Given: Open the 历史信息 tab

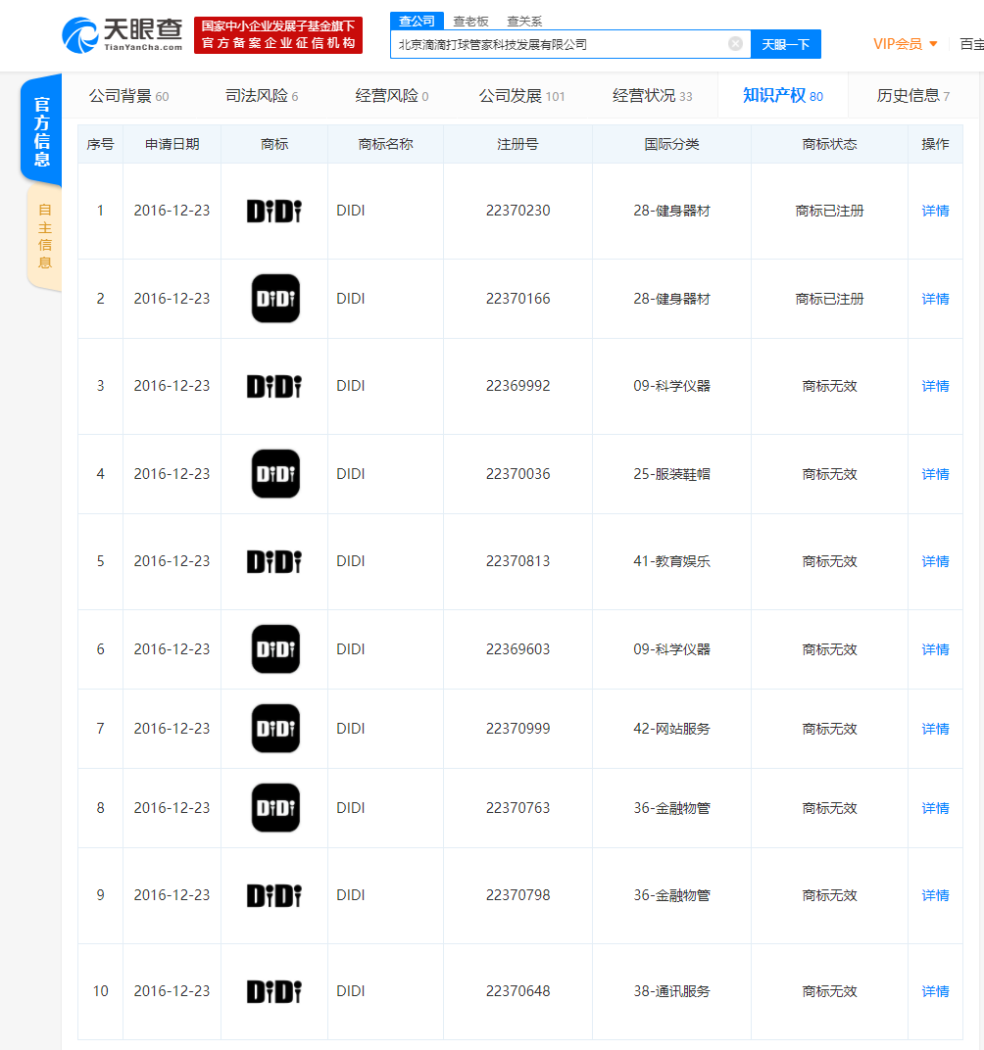Looking at the screenshot, I should (x=913, y=96).
